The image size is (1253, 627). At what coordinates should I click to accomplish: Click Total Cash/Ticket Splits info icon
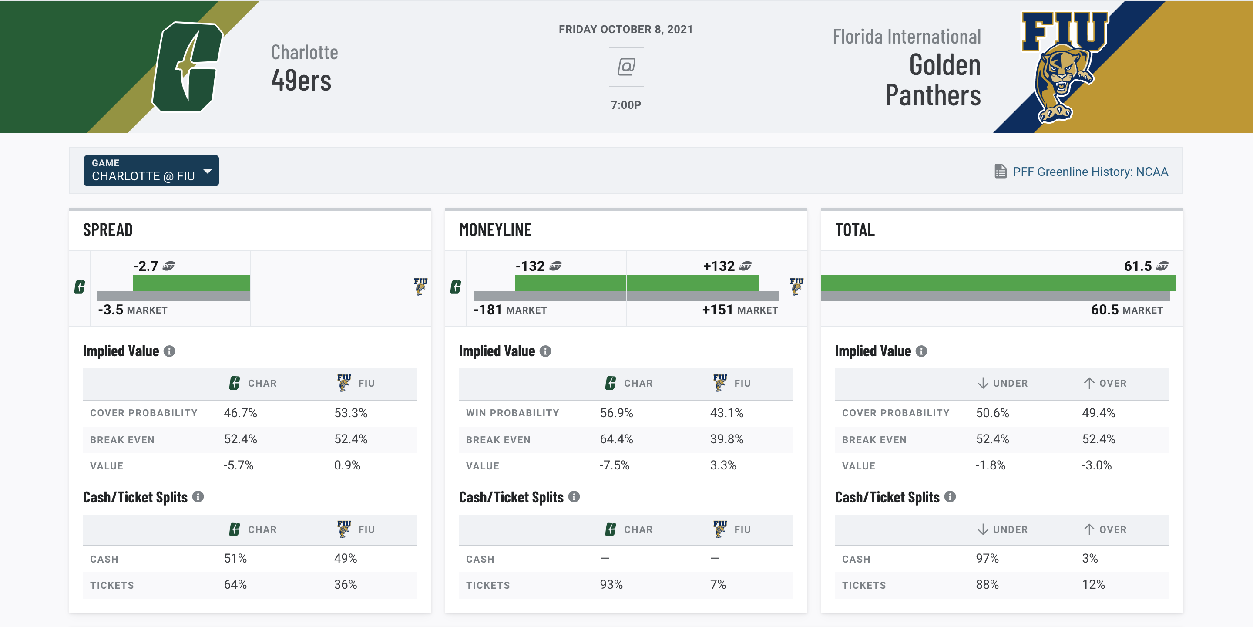[950, 496]
